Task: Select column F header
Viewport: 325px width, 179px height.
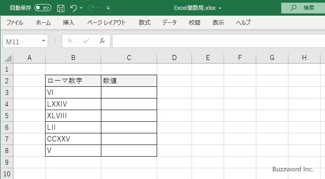Action: (240, 58)
